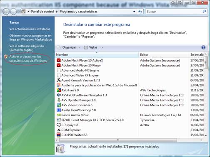
Task: Click the AVS Video Converter 6 icon
Action: tap(59, 105)
